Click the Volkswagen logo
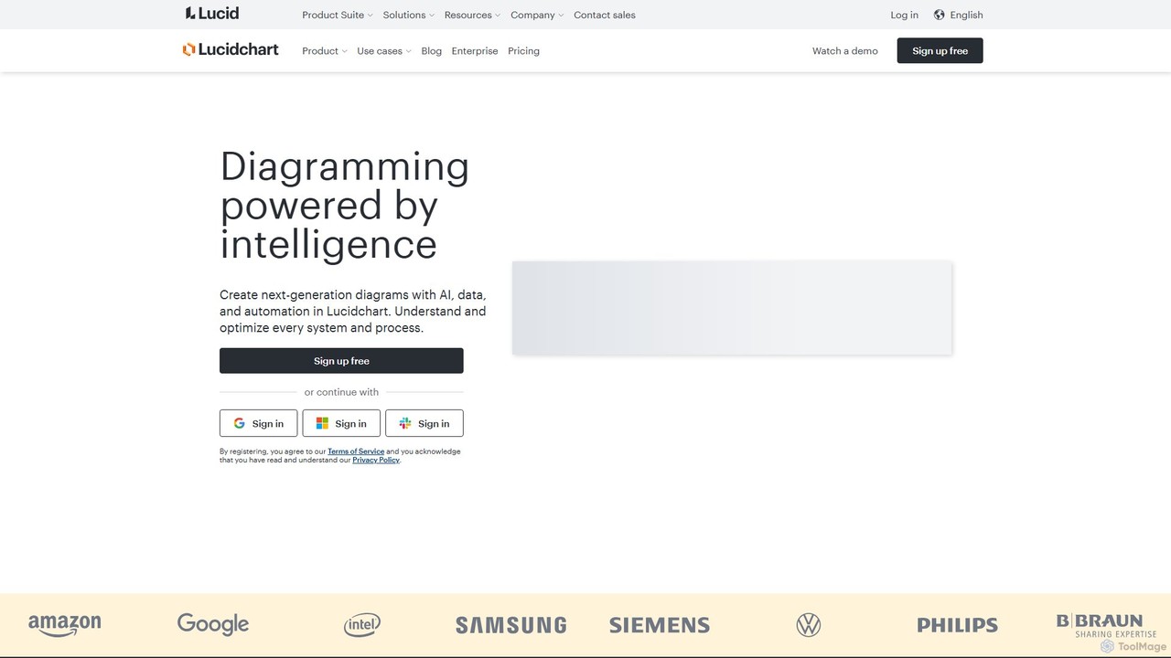Image resolution: width=1171 pixels, height=658 pixels. 809,625
